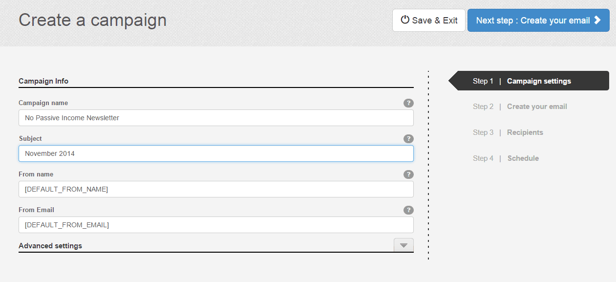Click the question mark icon near From name
The height and width of the screenshot is (282, 616).
[408, 174]
